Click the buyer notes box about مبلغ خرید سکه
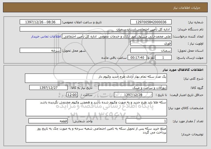 tap(96, 134)
